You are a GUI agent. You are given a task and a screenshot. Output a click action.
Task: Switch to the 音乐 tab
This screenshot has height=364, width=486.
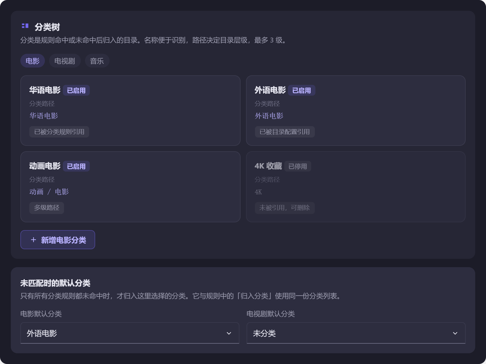[x=97, y=61]
